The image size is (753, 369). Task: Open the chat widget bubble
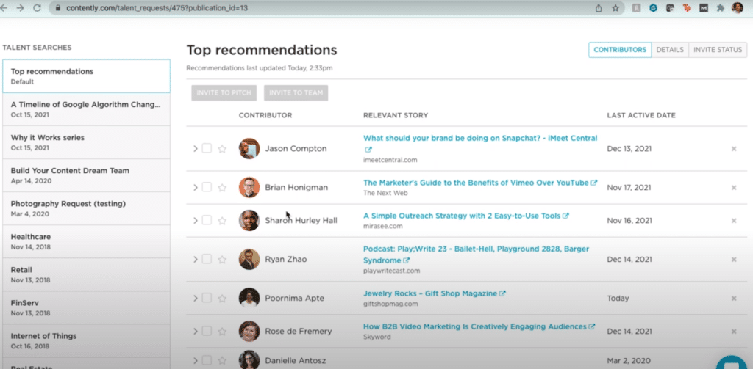tap(732, 362)
